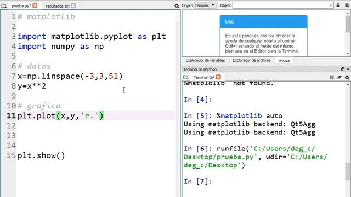Open the Explorador de archivos tab
This screenshot has height=197, width=351.
tap(252, 60)
